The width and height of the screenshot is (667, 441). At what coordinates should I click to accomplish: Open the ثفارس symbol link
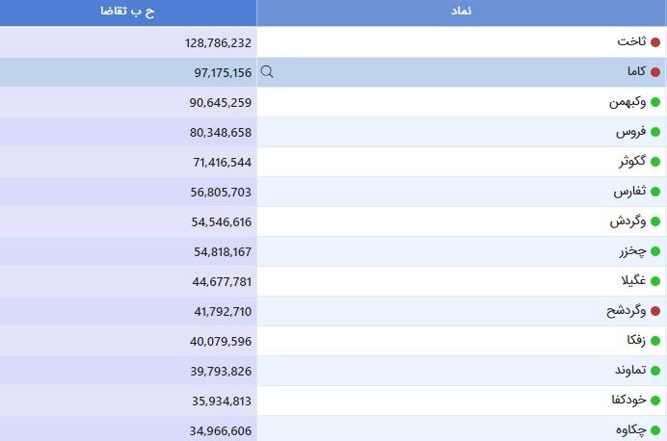click(629, 192)
